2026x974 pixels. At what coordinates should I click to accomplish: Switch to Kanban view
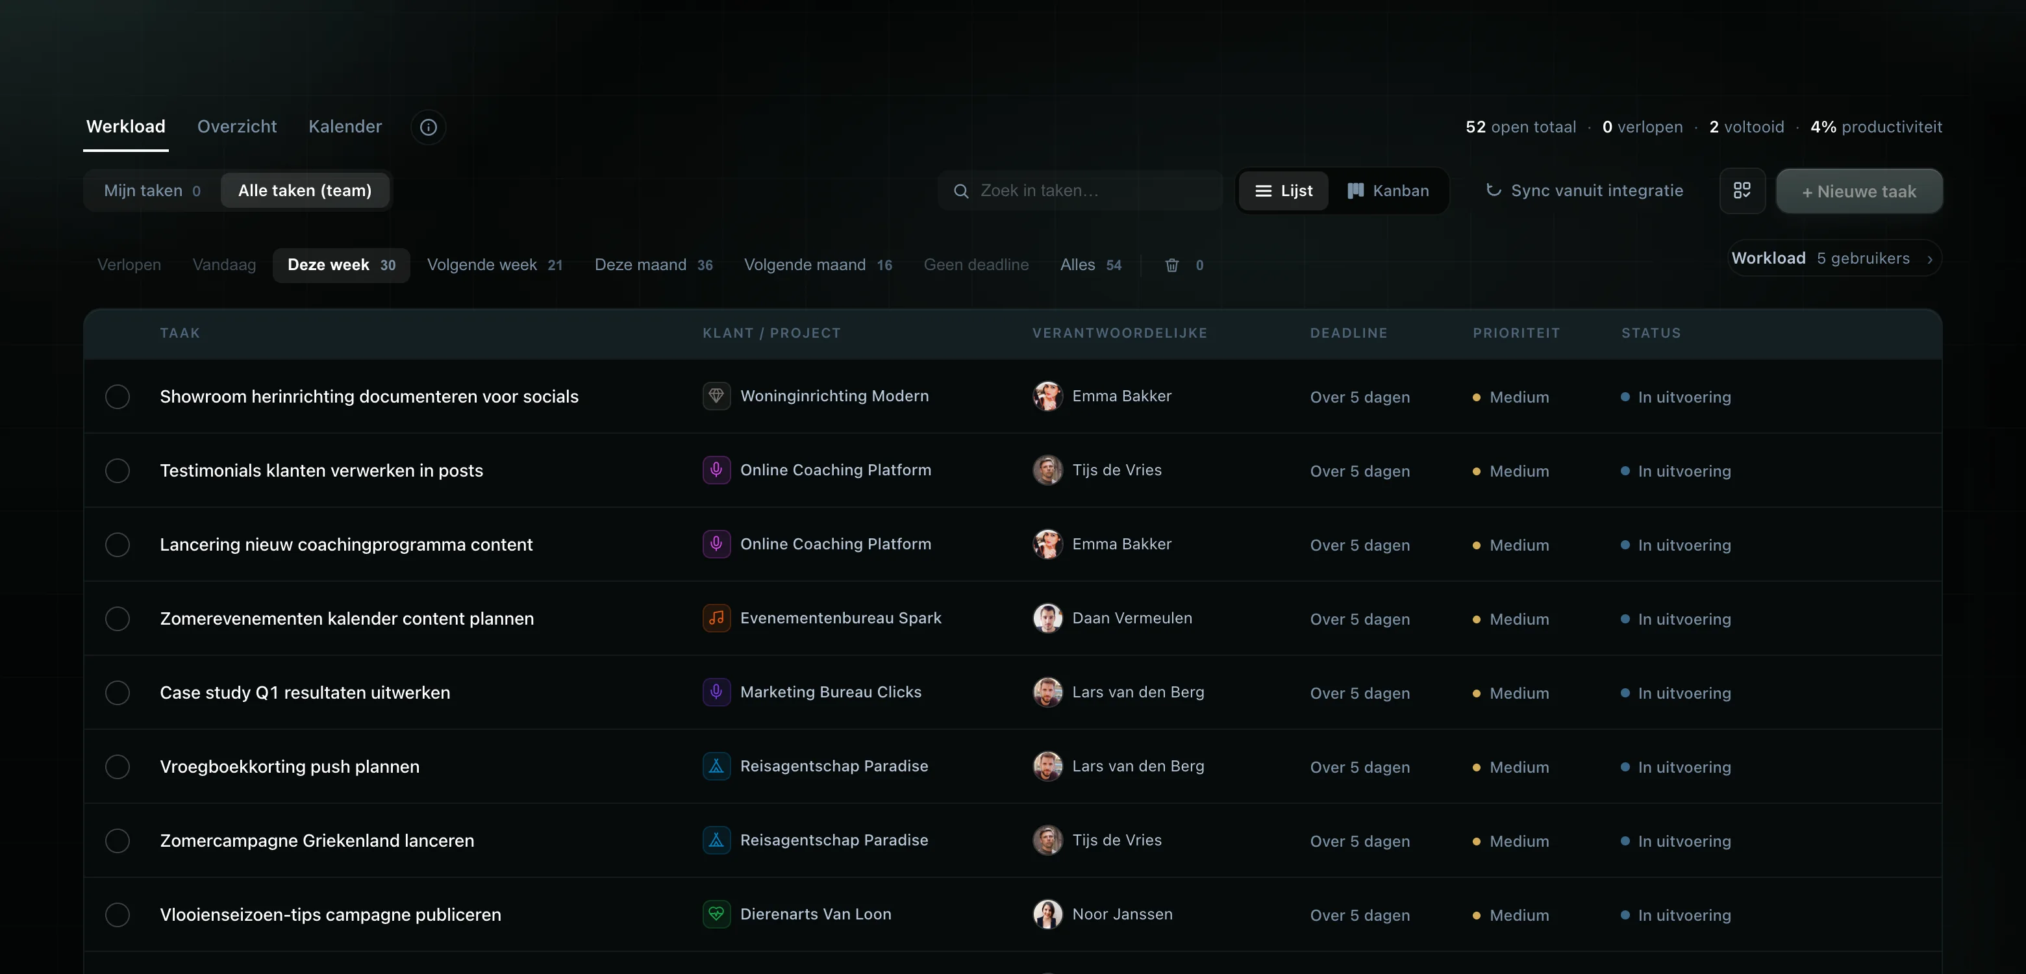(1388, 190)
